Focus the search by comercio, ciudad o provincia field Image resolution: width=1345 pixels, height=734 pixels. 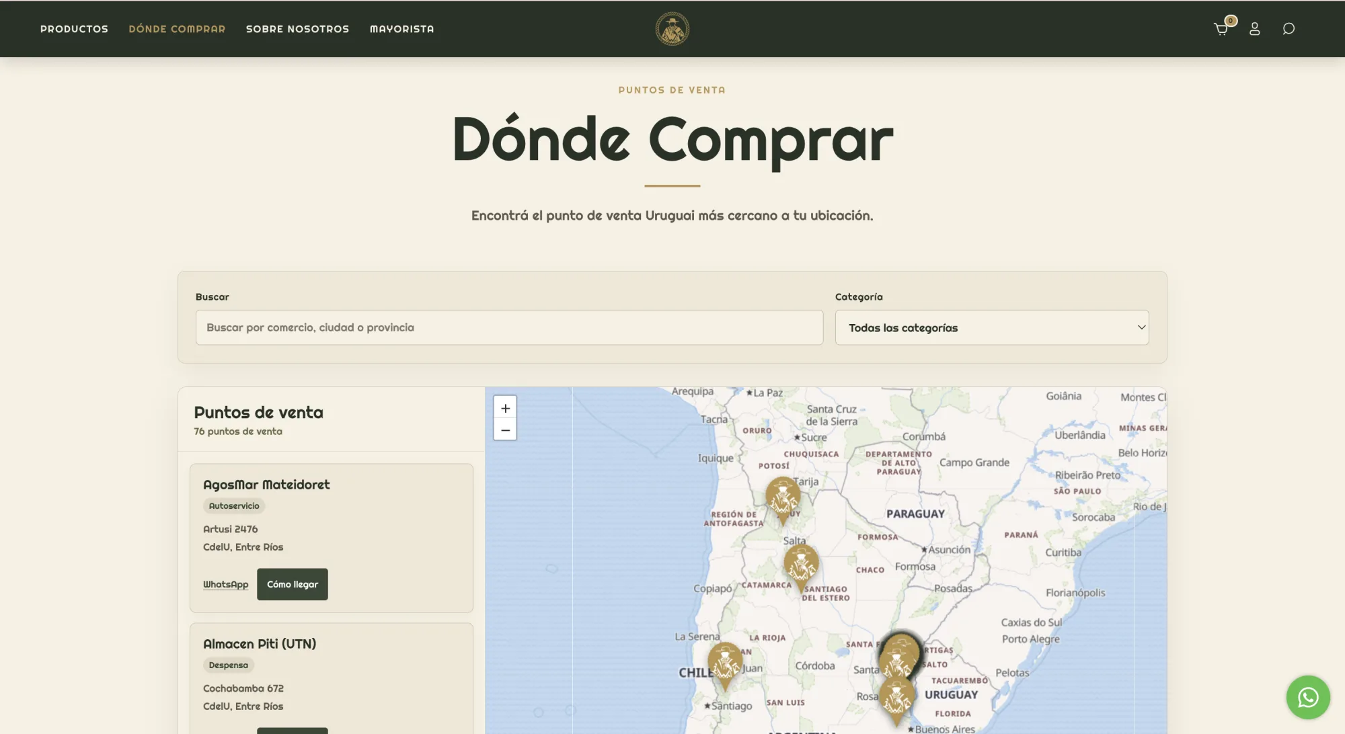pos(509,327)
